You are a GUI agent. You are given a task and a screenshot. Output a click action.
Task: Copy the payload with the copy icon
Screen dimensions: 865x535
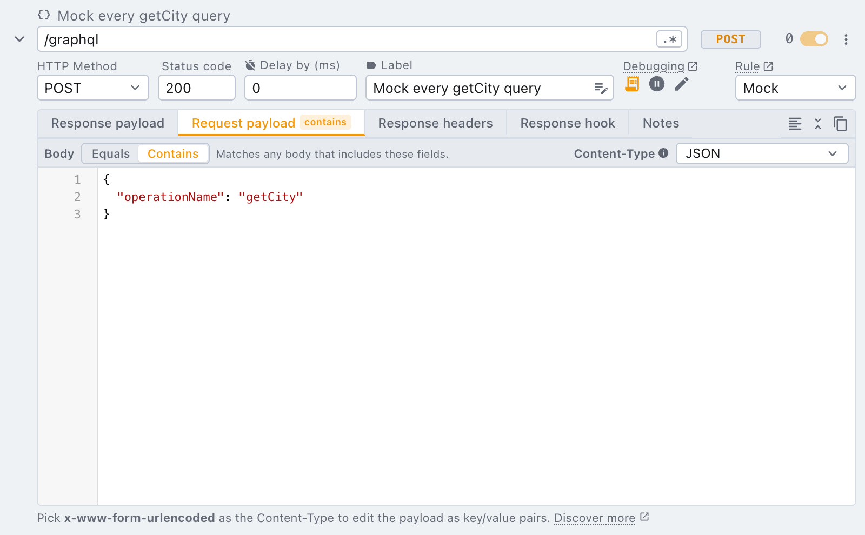point(840,124)
